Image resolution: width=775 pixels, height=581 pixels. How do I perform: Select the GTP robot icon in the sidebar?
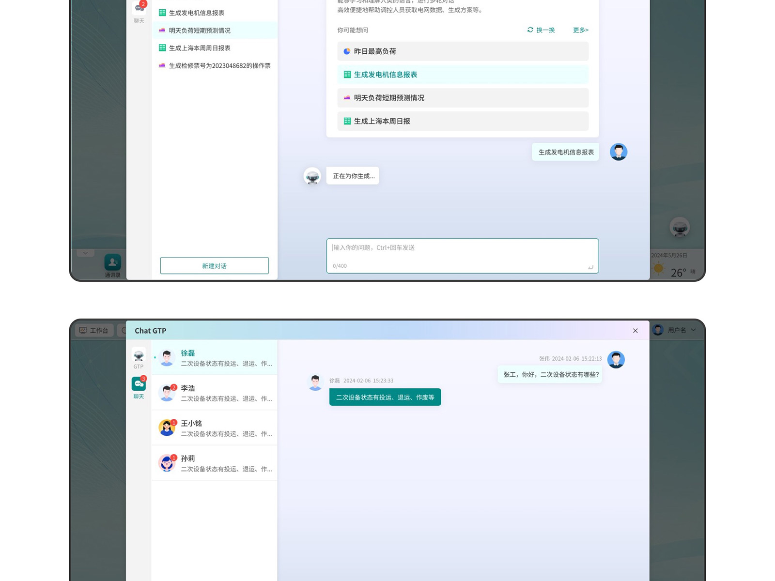[x=138, y=356]
